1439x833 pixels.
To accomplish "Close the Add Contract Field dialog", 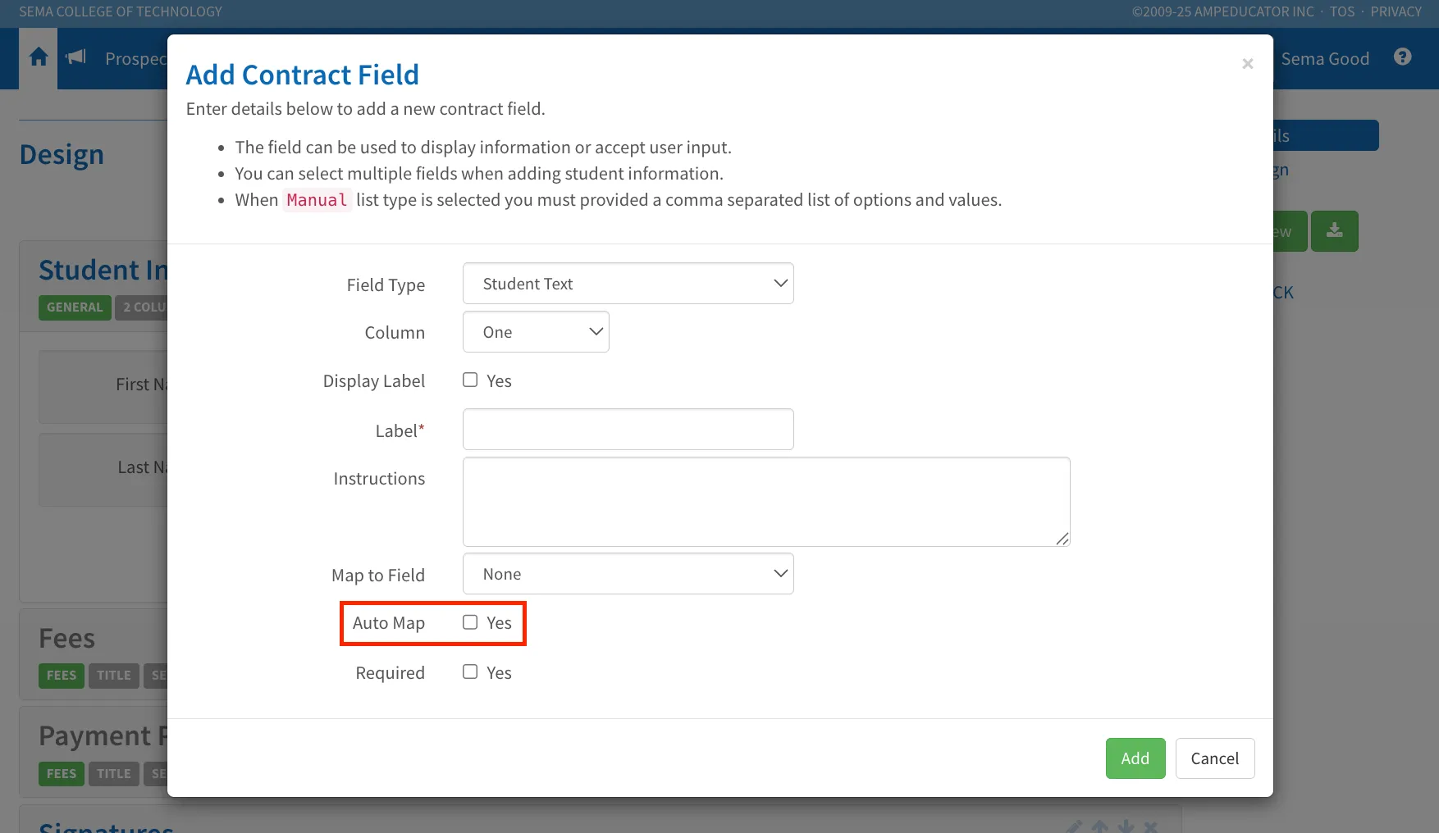I will (1248, 64).
